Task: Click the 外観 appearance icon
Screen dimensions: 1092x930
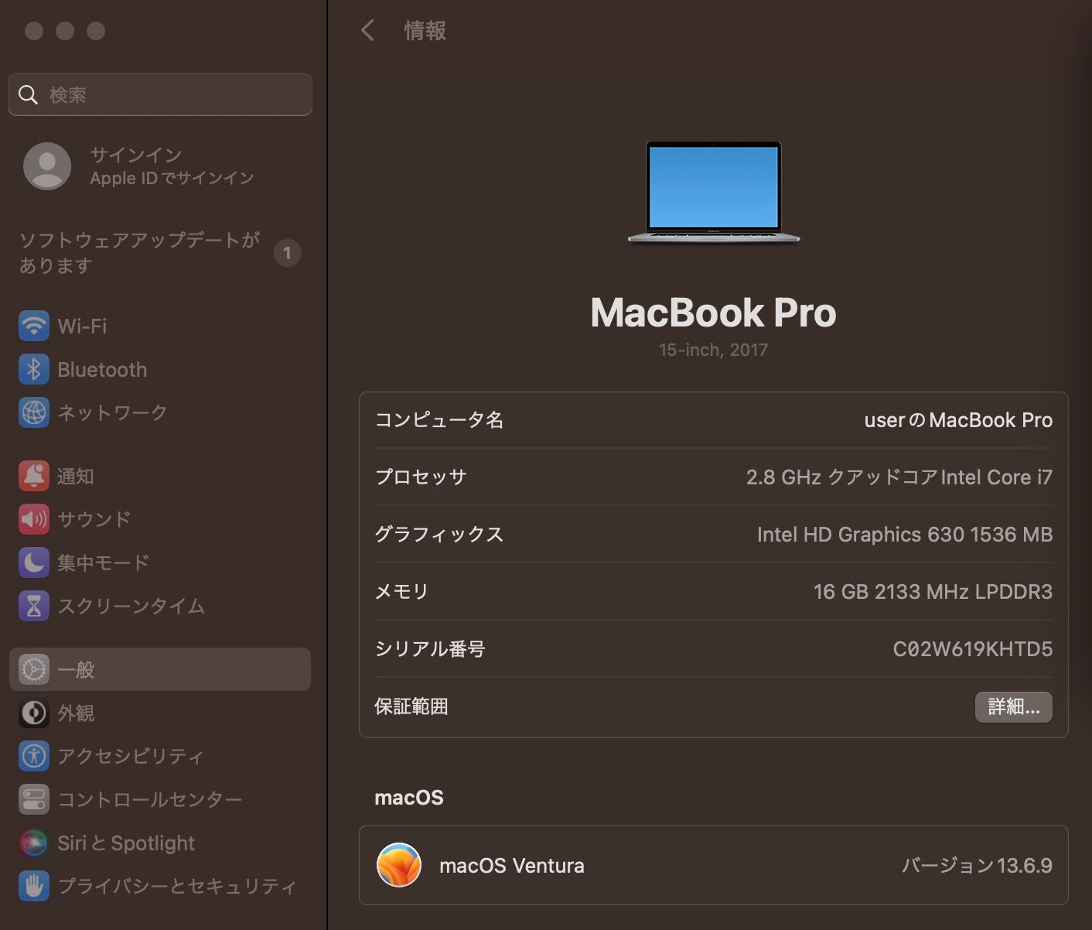Action: 33,713
